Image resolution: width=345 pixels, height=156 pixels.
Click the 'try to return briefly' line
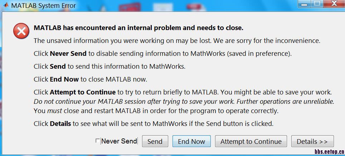coord(183,92)
